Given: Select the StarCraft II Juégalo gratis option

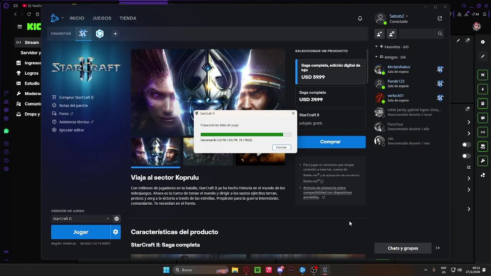Looking at the screenshot, I should click(330, 119).
